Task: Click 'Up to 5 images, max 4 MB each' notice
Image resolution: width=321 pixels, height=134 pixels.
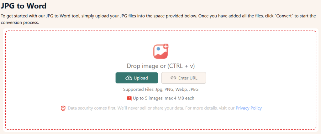Action: 164,98
